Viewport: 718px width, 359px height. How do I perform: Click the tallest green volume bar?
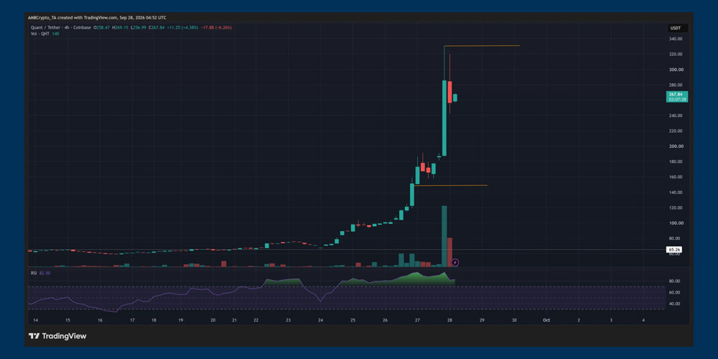tap(444, 236)
